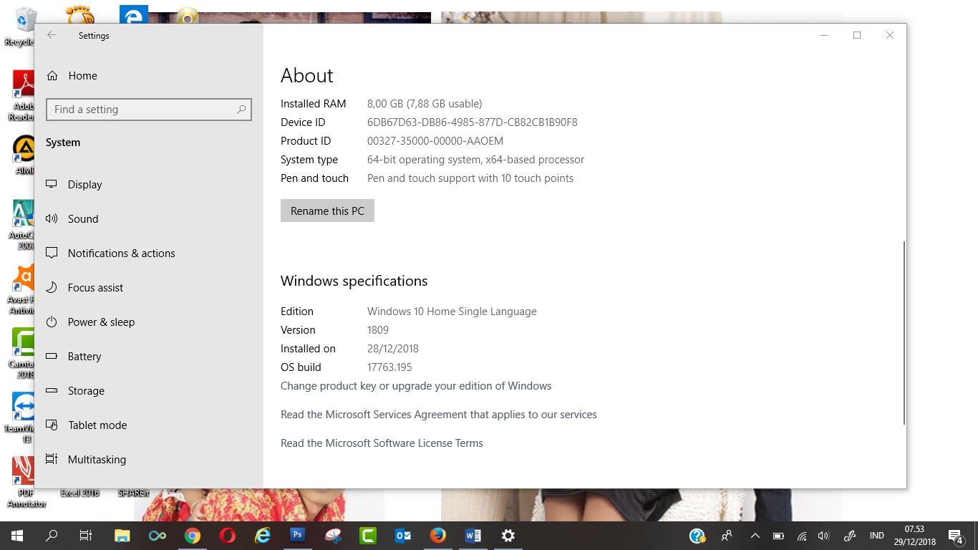Screen dimensions: 978x550
Task: Click the Find a setting search box
Action: point(148,109)
